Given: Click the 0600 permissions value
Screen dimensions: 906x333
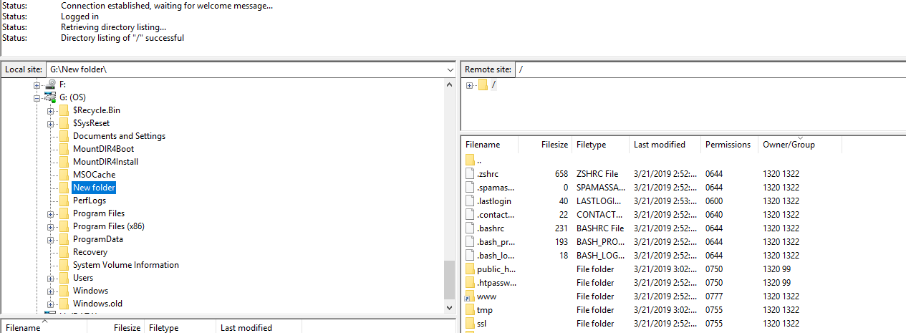Looking at the screenshot, I should 715,201.
